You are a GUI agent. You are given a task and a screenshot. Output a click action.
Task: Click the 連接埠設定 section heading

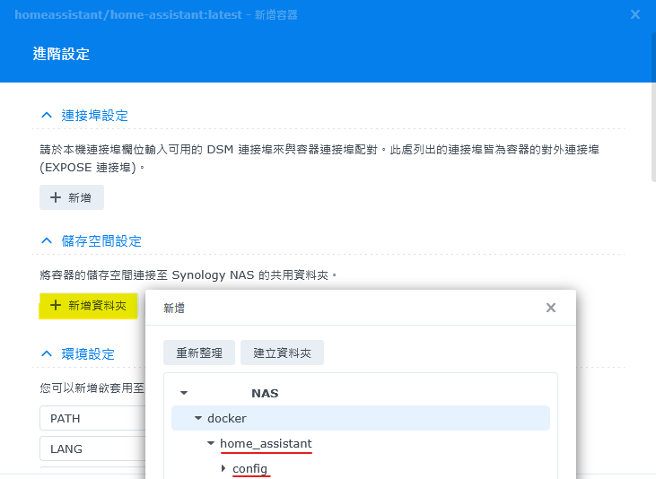[94, 116]
